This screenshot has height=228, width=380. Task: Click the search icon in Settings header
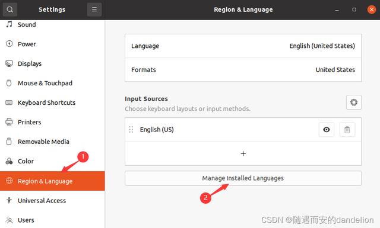coord(9,9)
